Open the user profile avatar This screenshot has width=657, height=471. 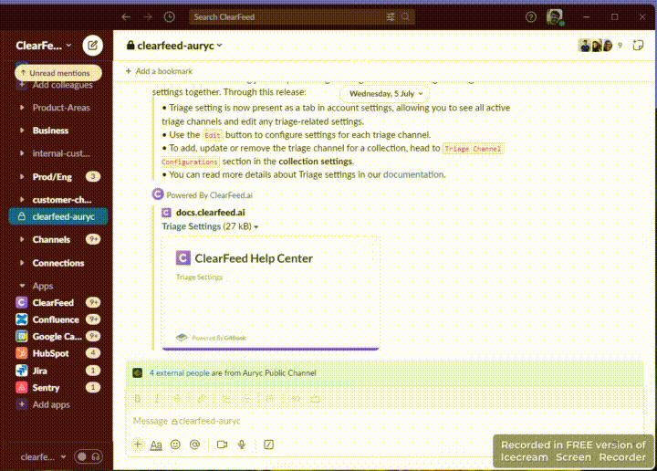point(555,16)
